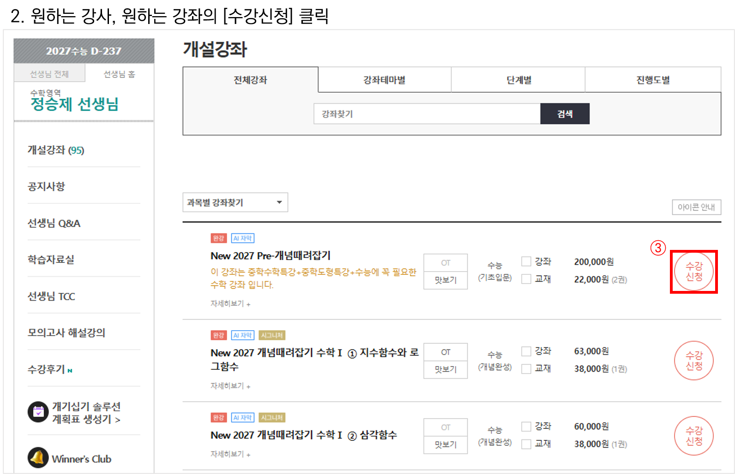Switch to 진행도별 tab

click(x=653, y=80)
